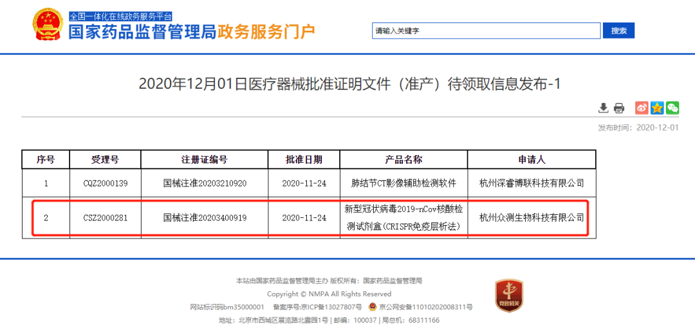Viewport: 695px width, 333px height.
Task: Open 京ICP备13027807号 link
Action: (331, 307)
